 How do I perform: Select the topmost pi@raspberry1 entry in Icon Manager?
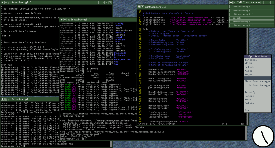coord(252,7)
